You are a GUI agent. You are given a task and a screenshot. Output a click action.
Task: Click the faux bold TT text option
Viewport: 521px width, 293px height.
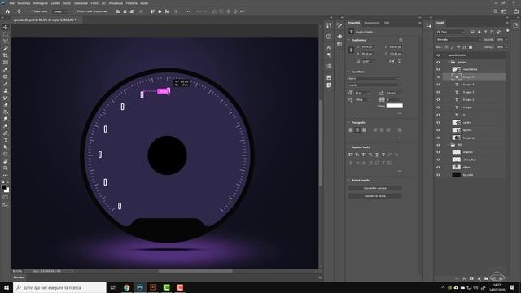(351, 155)
